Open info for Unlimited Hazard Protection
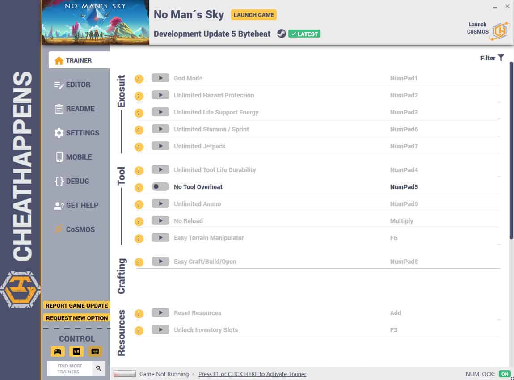 [x=139, y=96]
